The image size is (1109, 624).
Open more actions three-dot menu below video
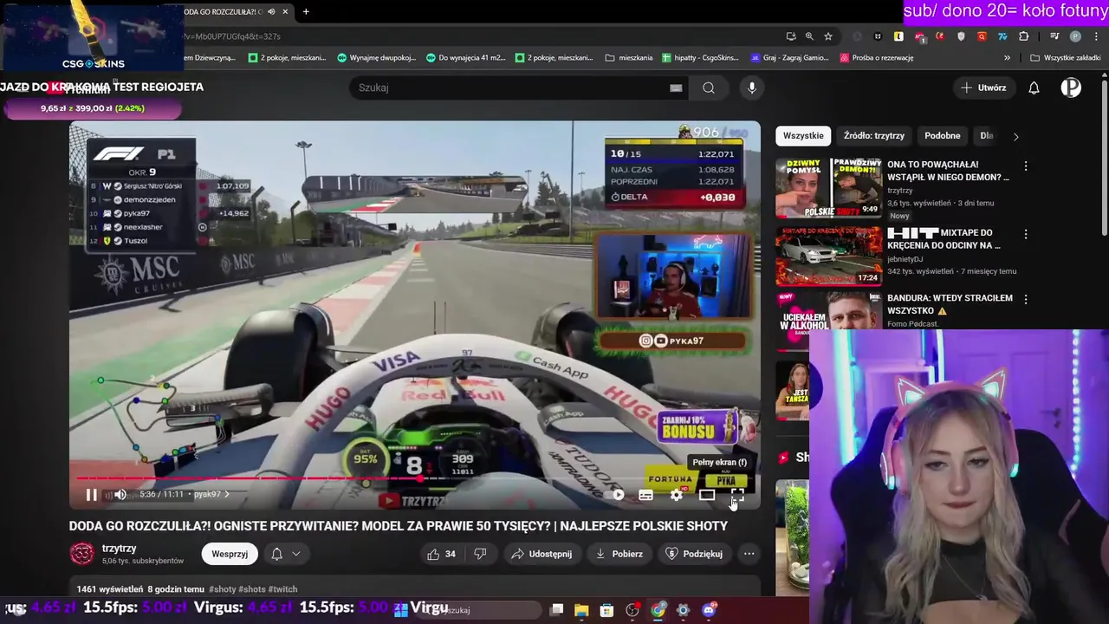pyautogui.click(x=749, y=554)
